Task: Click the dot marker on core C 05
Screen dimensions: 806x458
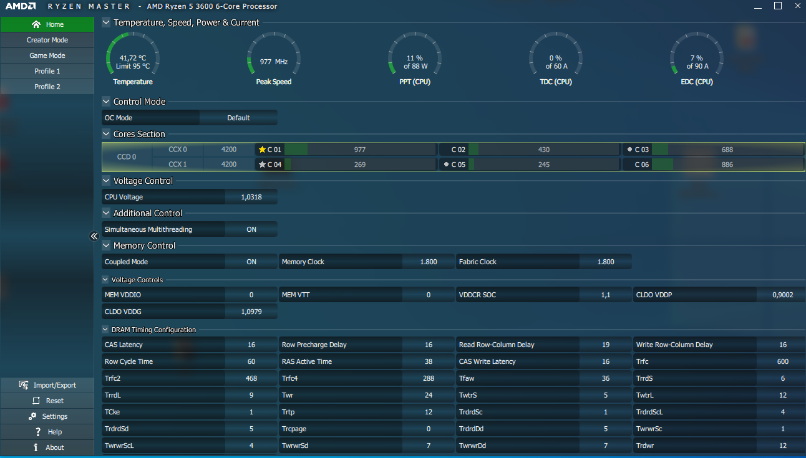Action: [x=446, y=165]
